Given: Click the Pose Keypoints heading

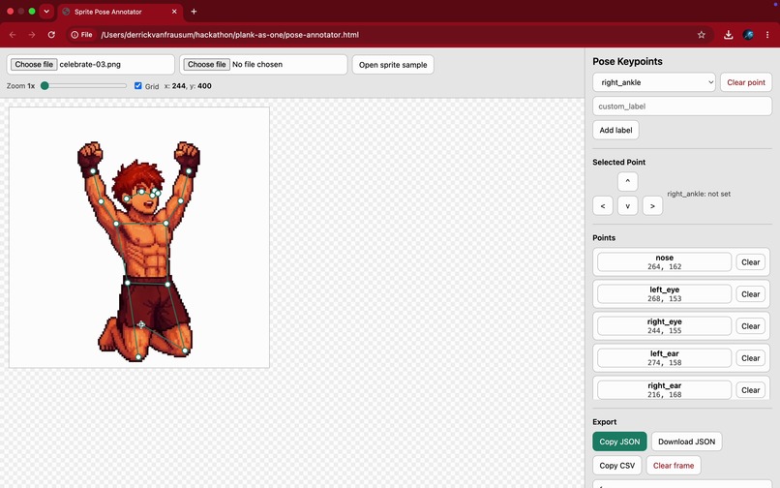Looking at the screenshot, I should coord(627,61).
